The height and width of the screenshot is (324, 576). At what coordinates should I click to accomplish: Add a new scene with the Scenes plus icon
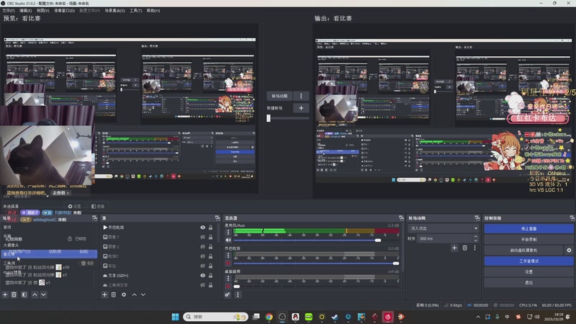pos(5,294)
